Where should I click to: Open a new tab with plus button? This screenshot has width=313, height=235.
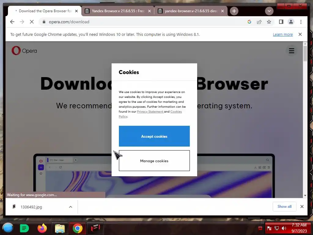pos(234,11)
